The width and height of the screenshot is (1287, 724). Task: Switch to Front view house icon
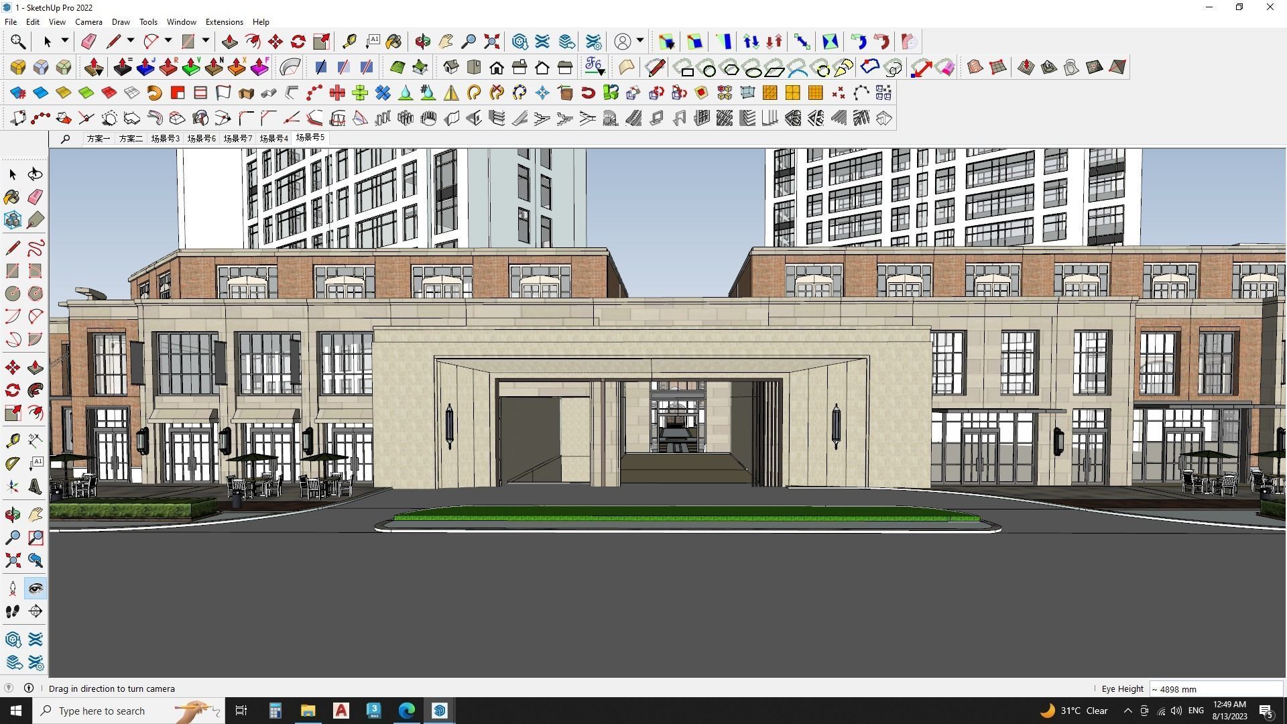pyautogui.click(x=497, y=67)
